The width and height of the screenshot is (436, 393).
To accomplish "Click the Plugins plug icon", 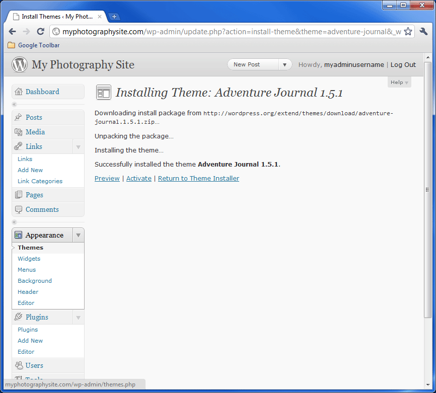I will tap(18, 317).
